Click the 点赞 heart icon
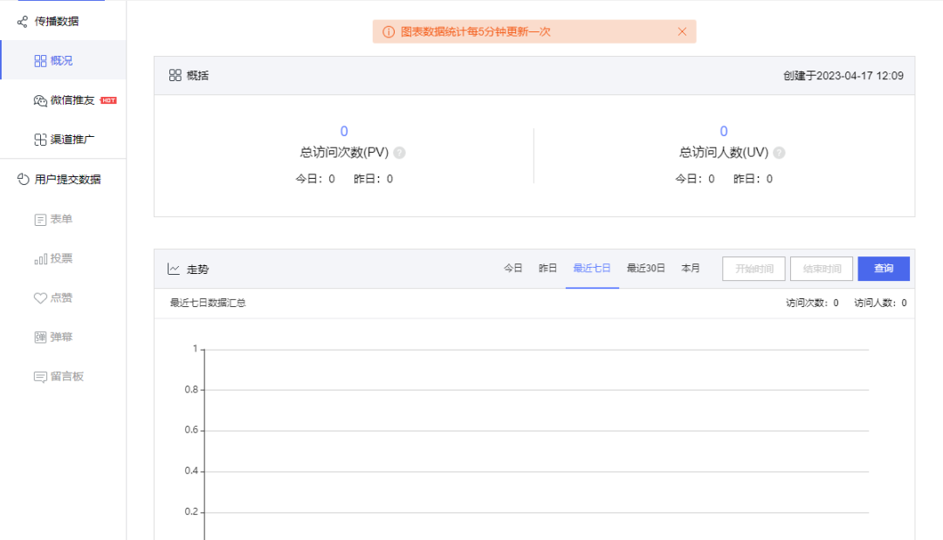The height and width of the screenshot is (540, 943). pos(40,298)
